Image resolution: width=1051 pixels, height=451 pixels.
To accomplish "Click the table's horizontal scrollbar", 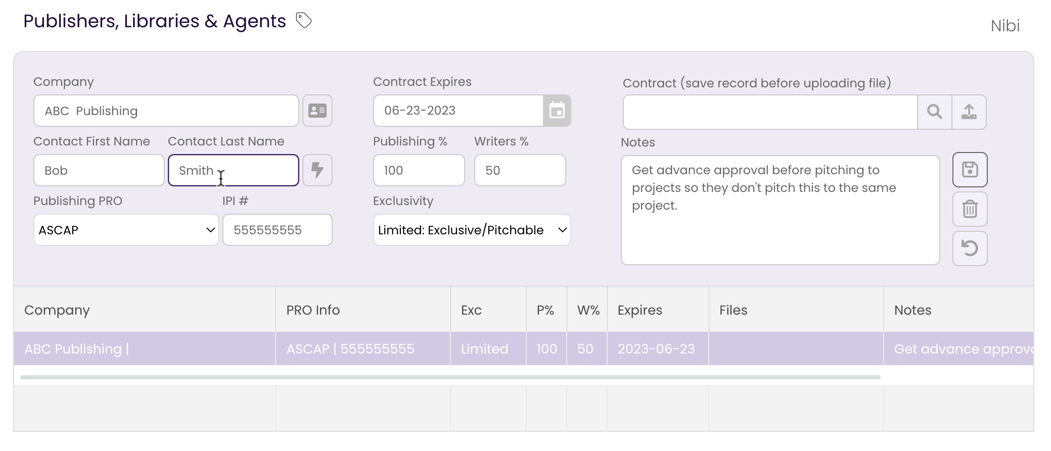I will (x=450, y=377).
